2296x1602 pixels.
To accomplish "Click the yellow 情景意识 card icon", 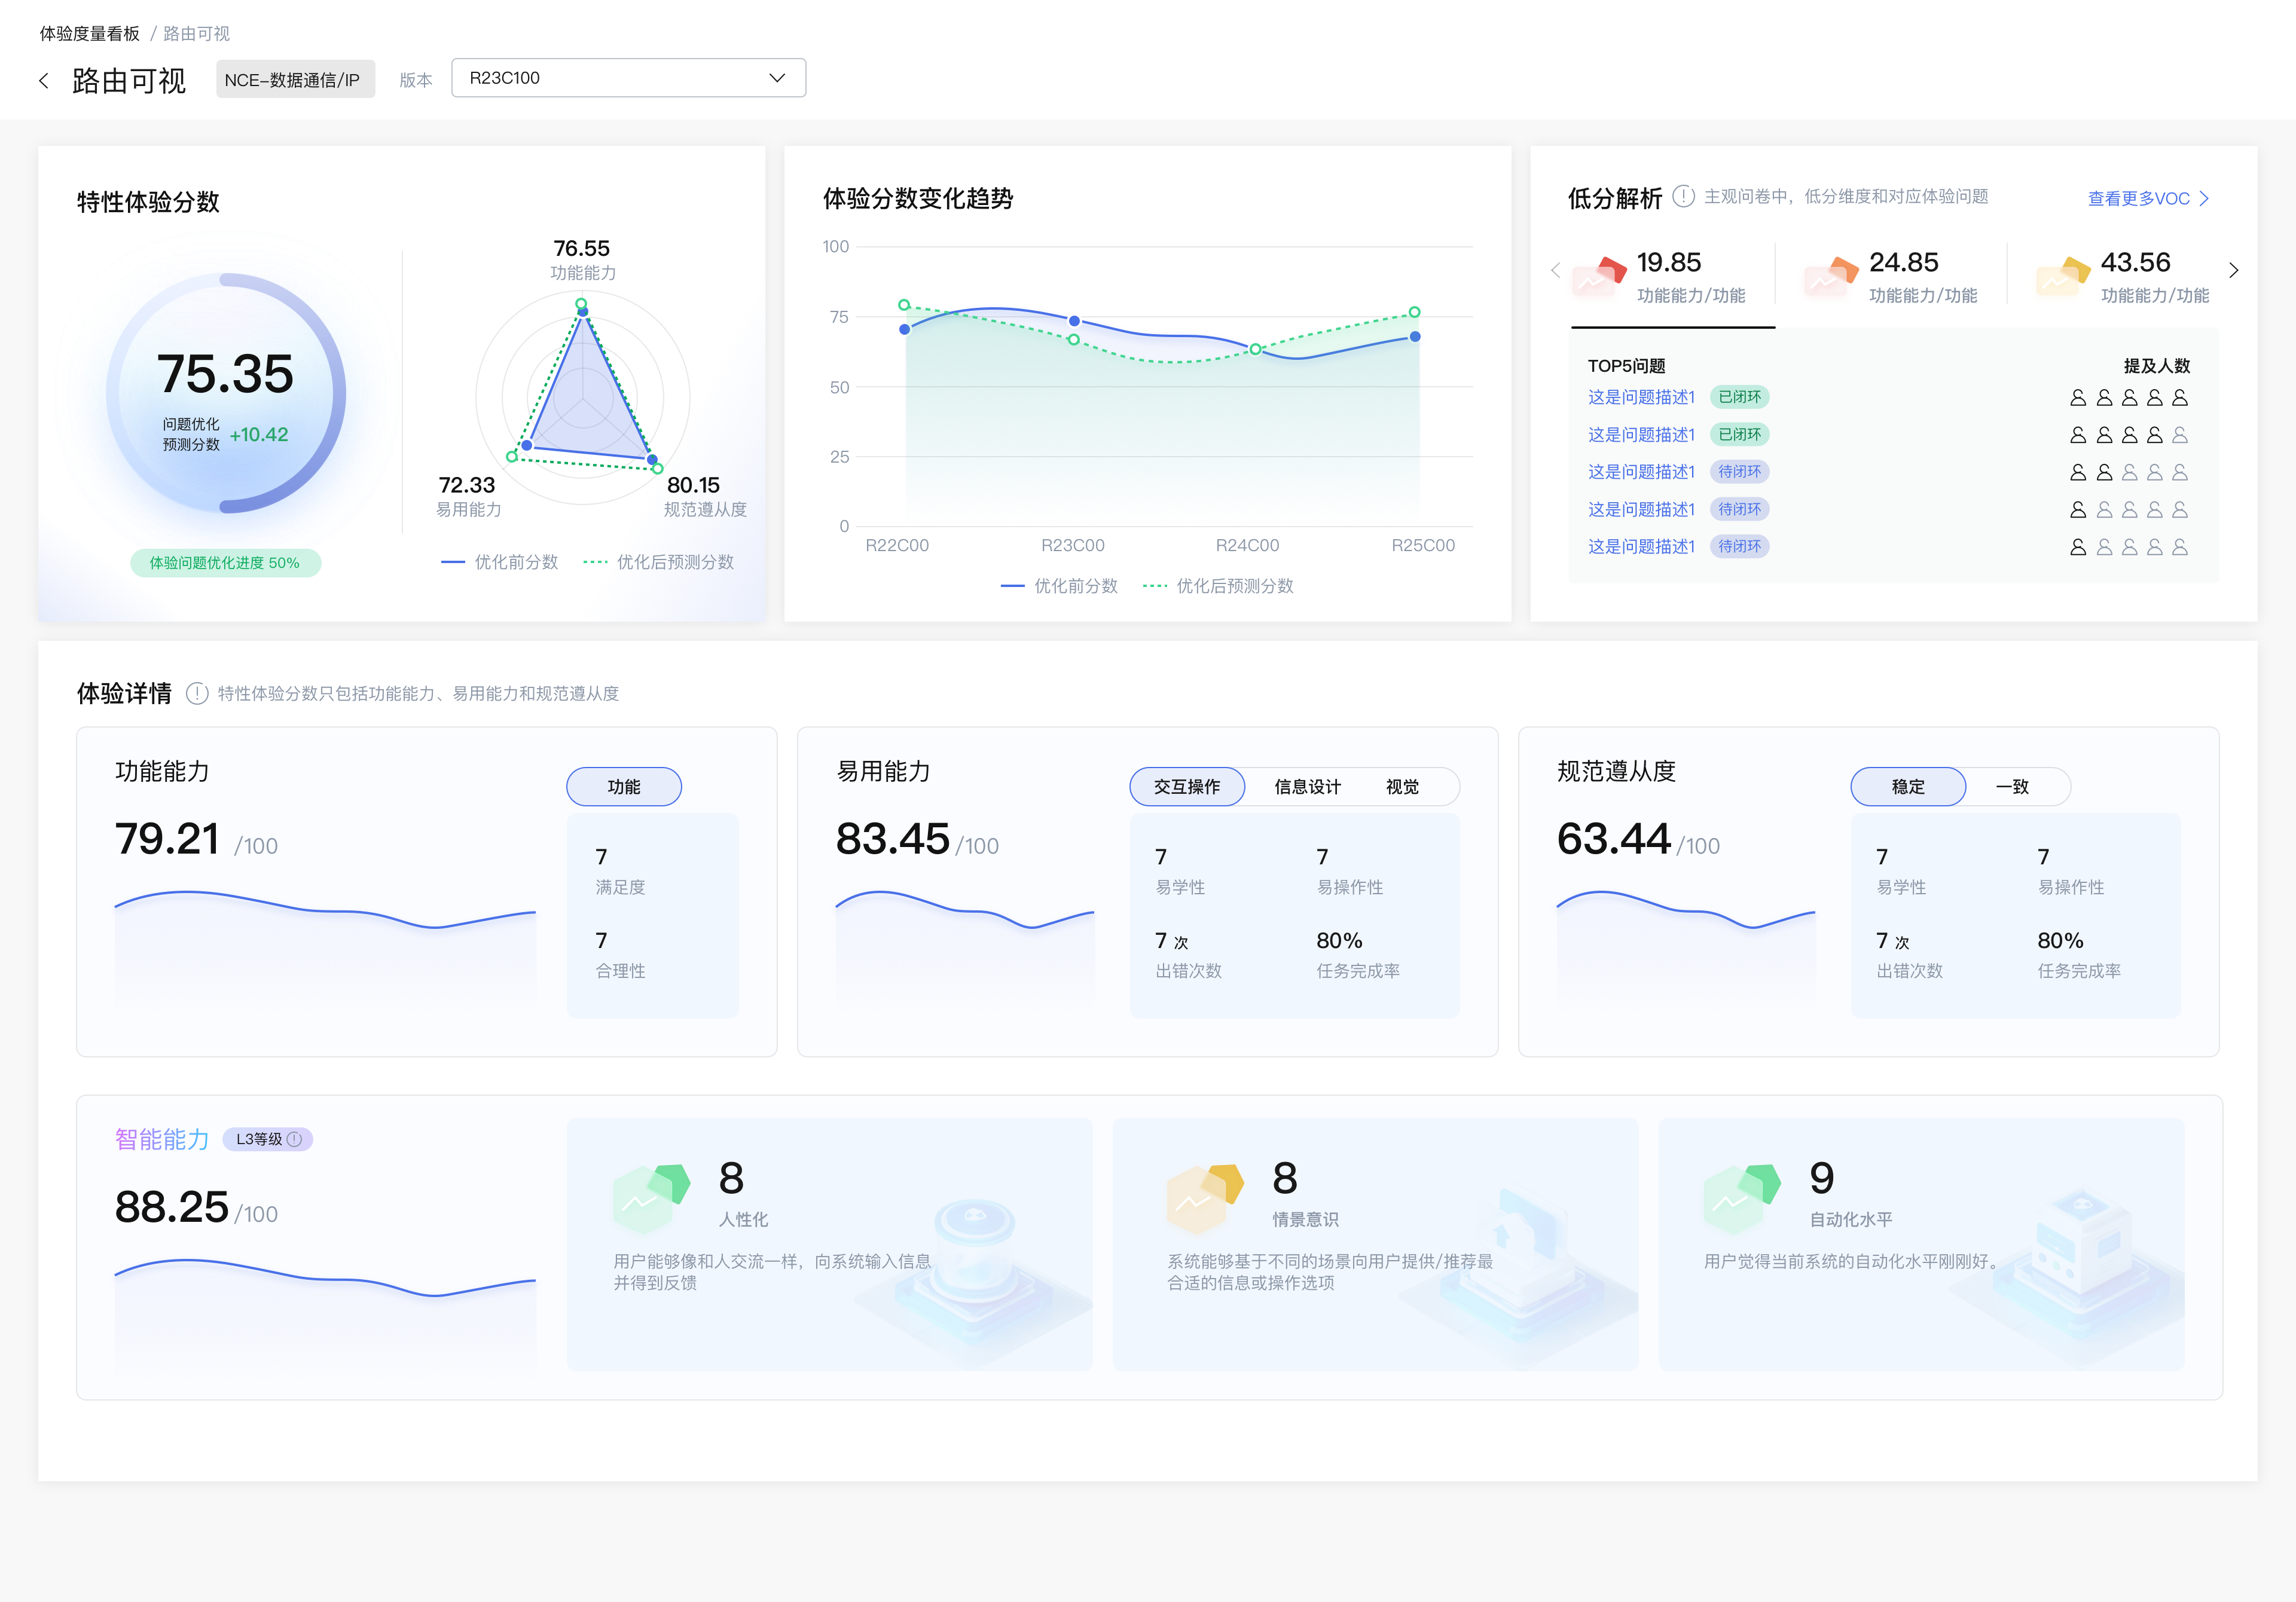I will click(1205, 1198).
